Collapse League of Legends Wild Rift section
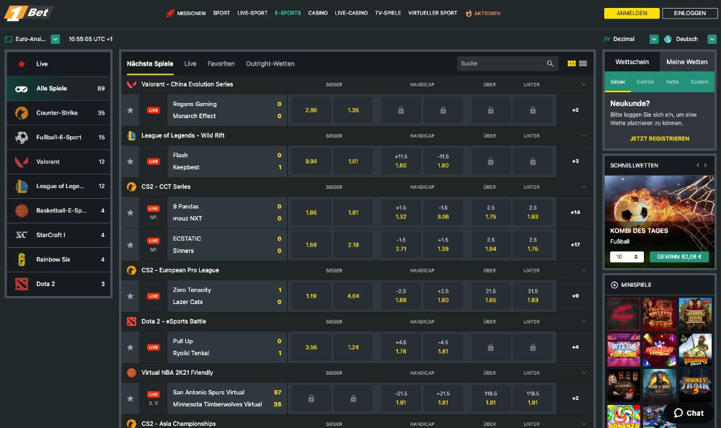 [x=583, y=135]
